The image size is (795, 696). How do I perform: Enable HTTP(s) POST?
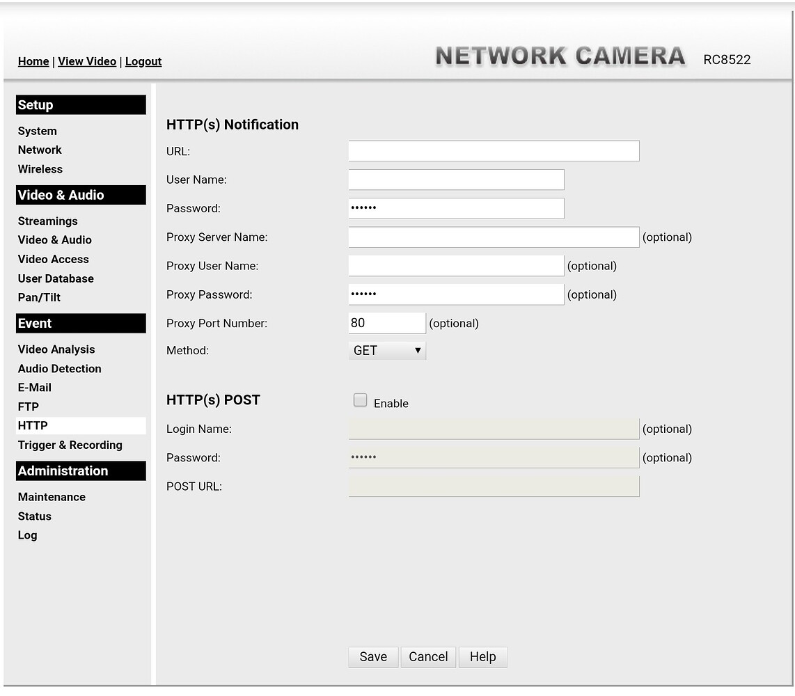tap(360, 400)
